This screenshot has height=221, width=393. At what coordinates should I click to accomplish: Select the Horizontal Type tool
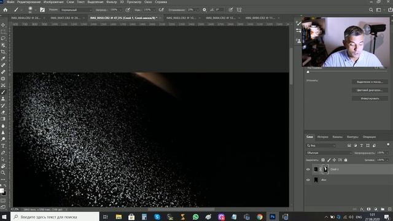pyautogui.click(x=3, y=146)
